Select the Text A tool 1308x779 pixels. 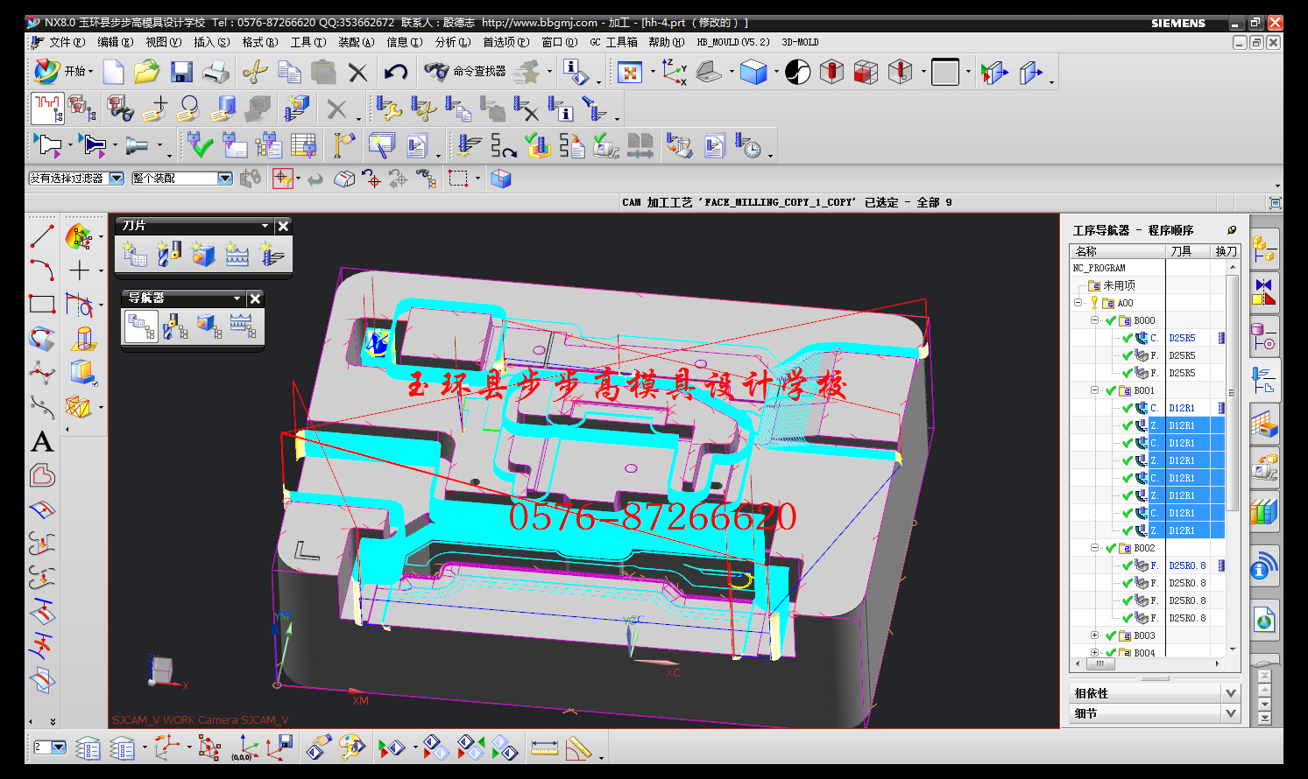pyautogui.click(x=42, y=442)
